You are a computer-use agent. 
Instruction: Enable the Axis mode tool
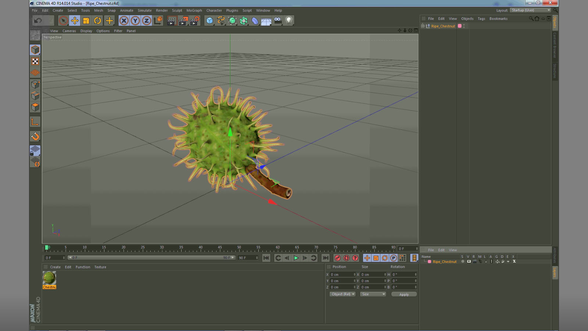pyautogui.click(x=35, y=122)
